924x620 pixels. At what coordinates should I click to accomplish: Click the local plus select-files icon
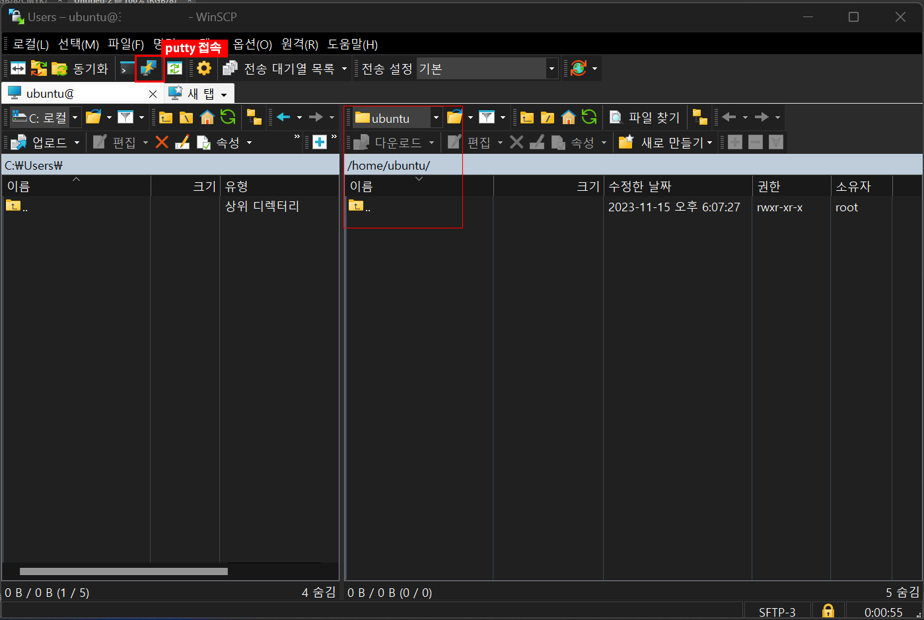pos(320,142)
